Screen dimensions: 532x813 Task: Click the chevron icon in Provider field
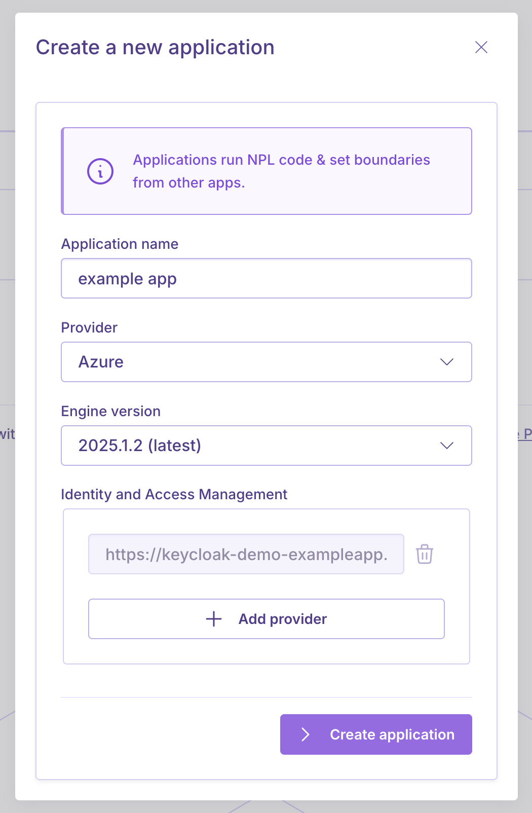(446, 362)
